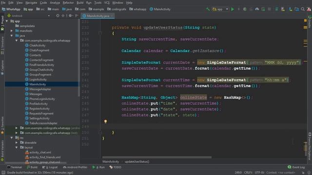The image size is (312, 175).
Task: Click the Attach debugger to process icon
Action: click(263, 9)
